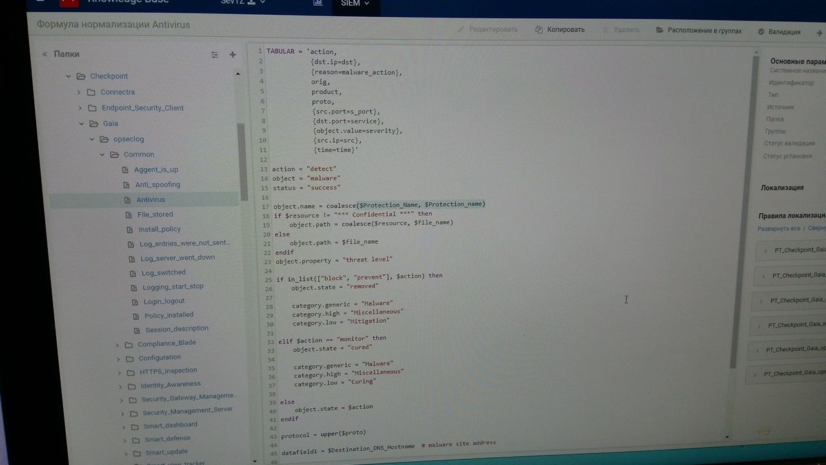Click code line 43 protocol assignment

(323, 433)
